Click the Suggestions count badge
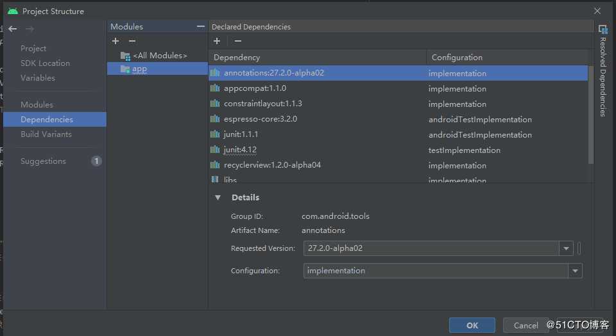Image resolution: width=616 pixels, height=336 pixels. [96, 161]
